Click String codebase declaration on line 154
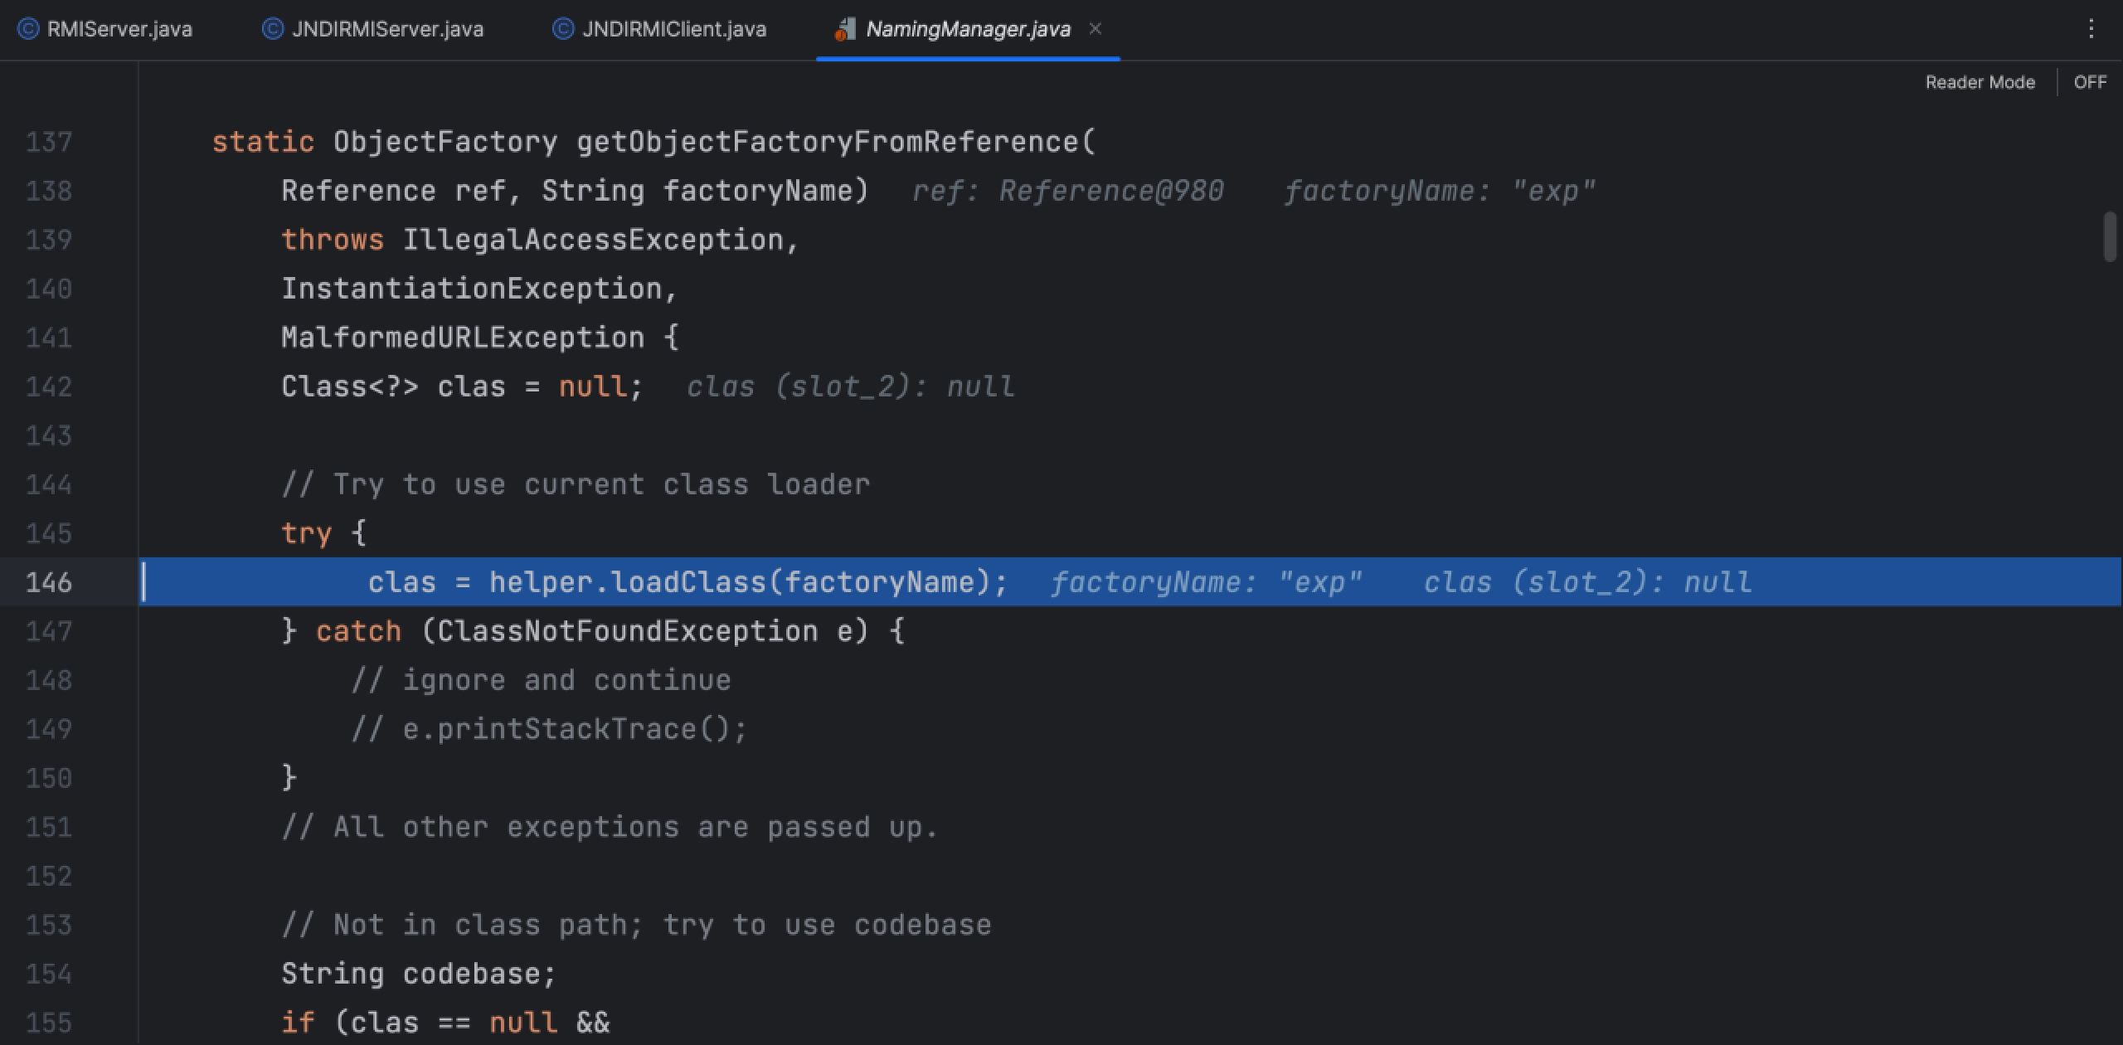The image size is (2123, 1045). tap(419, 974)
